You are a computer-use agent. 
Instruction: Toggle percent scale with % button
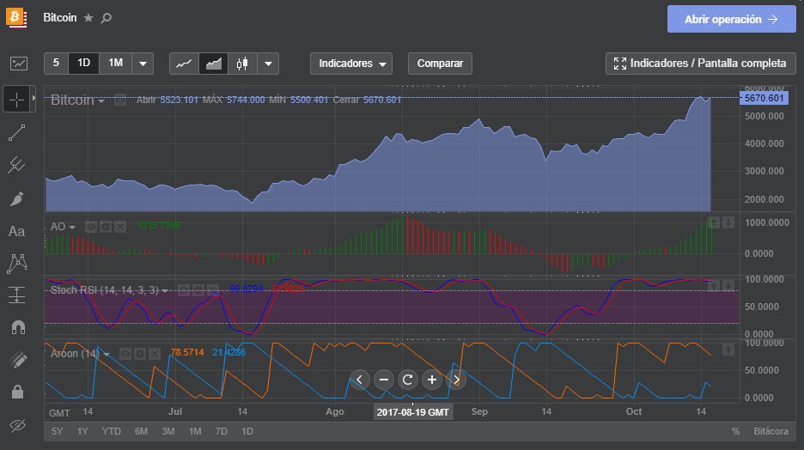pos(736,432)
